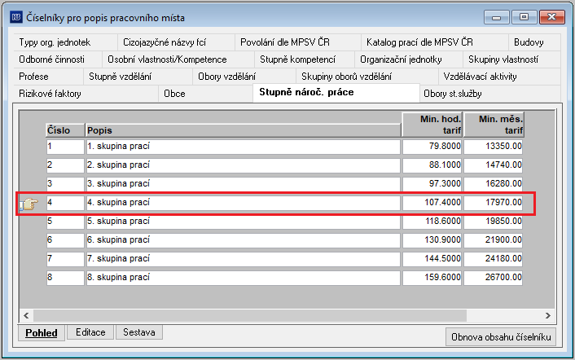The height and width of the screenshot is (360, 575).
Task: Select the '1. skupina prací' cell
Action: [244, 147]
